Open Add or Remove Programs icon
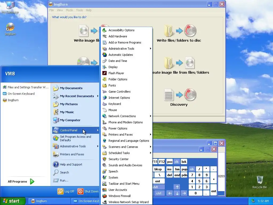This screenshot has height=205, width=273. 105,42
